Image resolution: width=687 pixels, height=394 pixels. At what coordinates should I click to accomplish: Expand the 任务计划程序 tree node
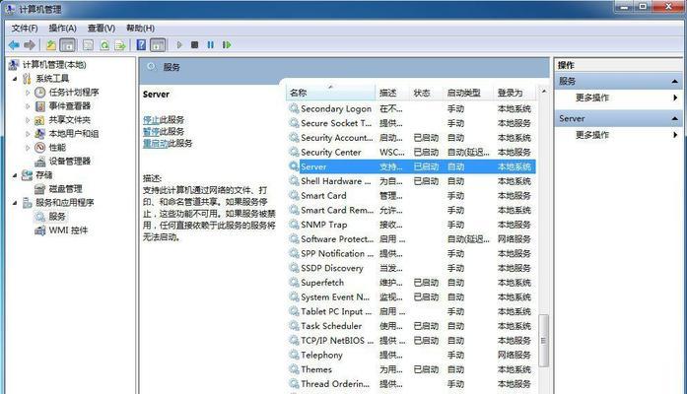click(x=29, y=92)
